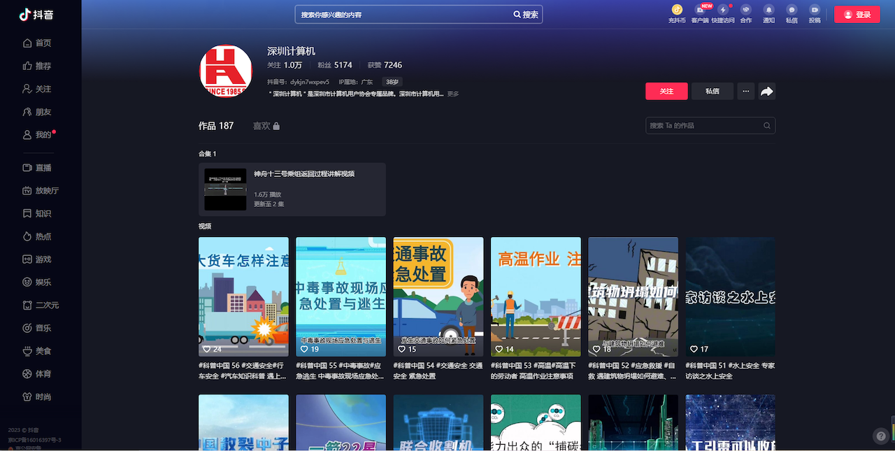Open the 通知 bell icon
Screen dimensions: 895x451
click(x=768, y=10)
